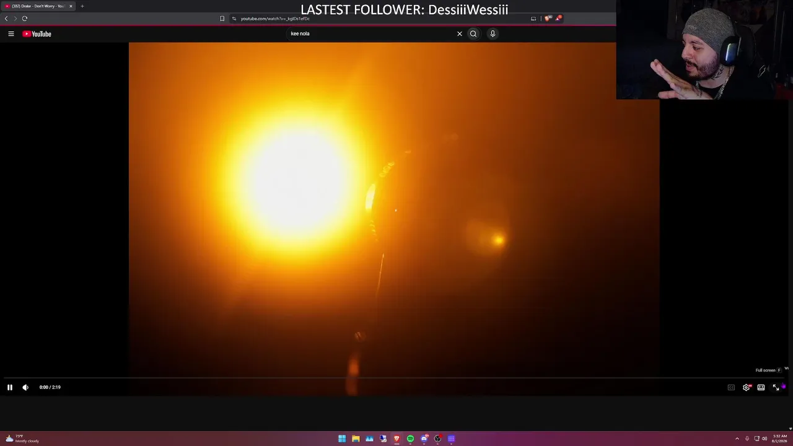Open Windows Start menu
This screenshot has height=446, width=793.
tap(342, 439)
